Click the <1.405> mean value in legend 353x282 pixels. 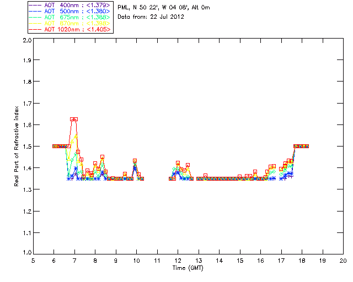[99, 29]
